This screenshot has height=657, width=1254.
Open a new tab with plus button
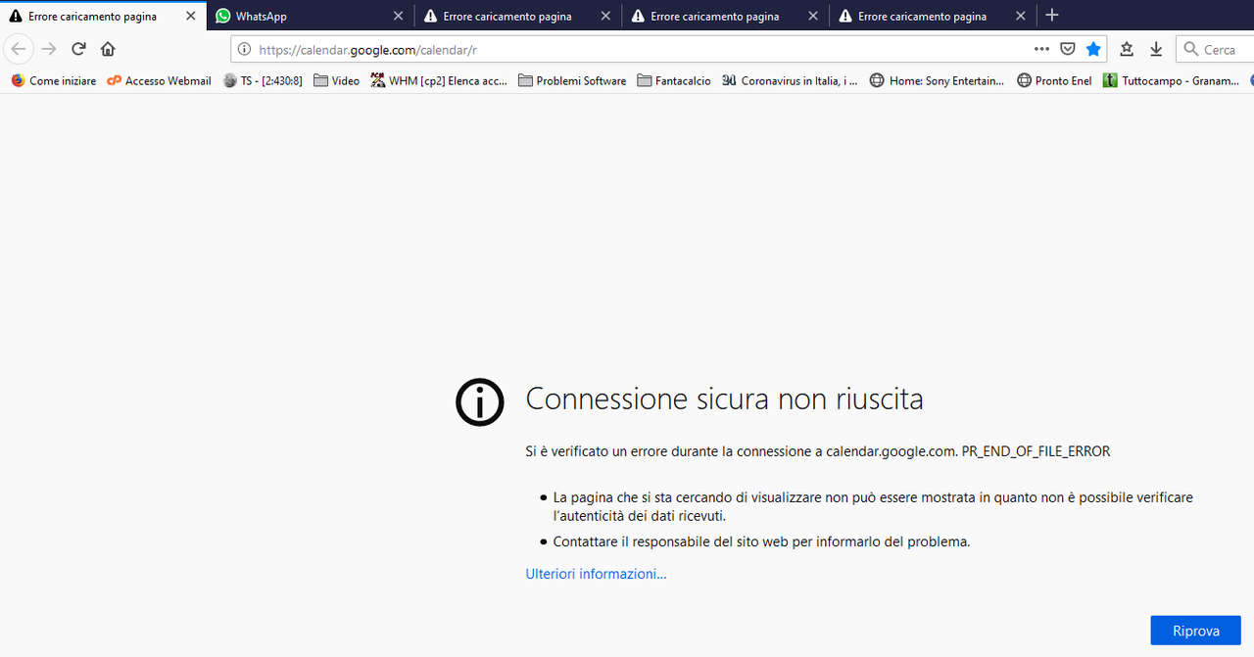pos(1052,16)
